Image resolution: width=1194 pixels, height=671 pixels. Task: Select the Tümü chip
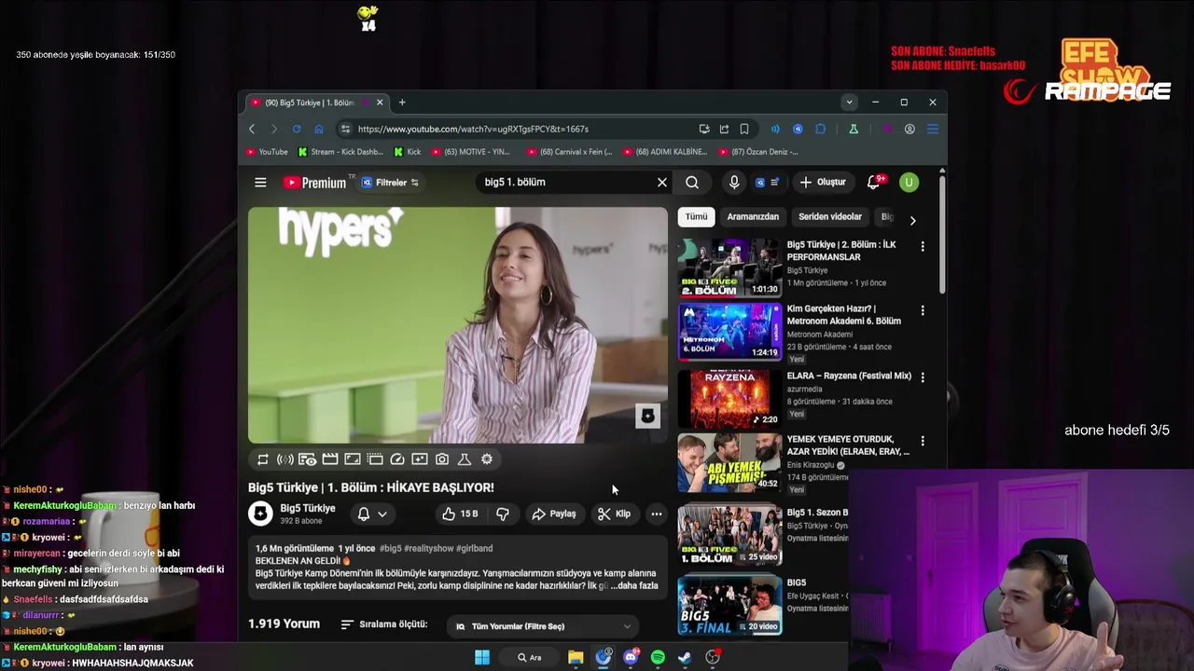[x=697, y=216]
